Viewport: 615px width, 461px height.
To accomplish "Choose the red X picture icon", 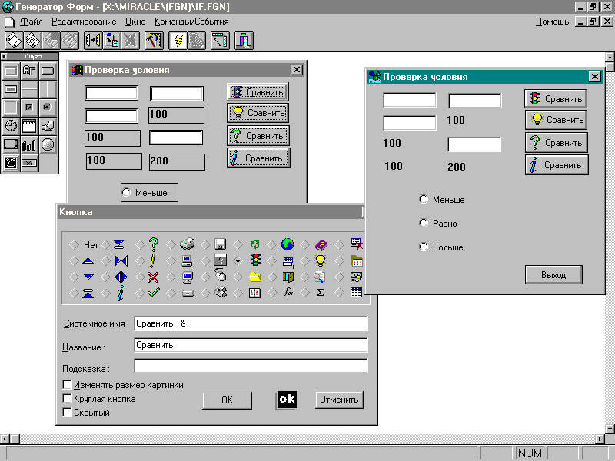I will pyautogui.click(x=153, y=277).
